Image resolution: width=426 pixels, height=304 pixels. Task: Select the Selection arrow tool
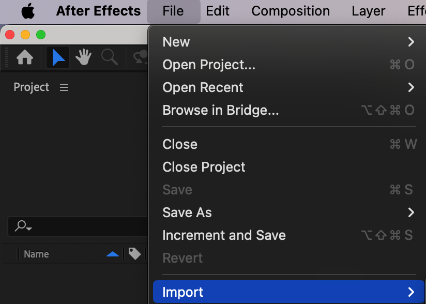[x=58, y=57]
